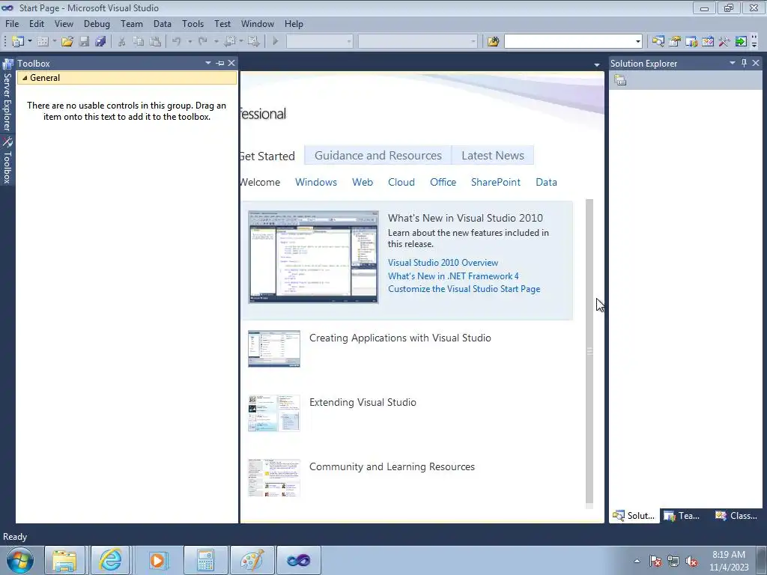Open the Properties Window toolbar icon
Viewport: 767px width, 575px height.
675,42
